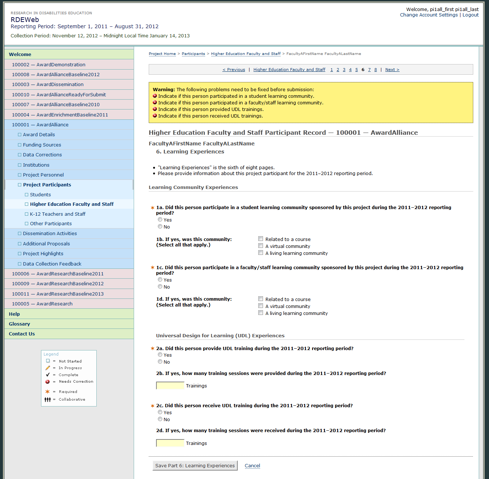Click the status icon next to Institutions

coord(20,165)
